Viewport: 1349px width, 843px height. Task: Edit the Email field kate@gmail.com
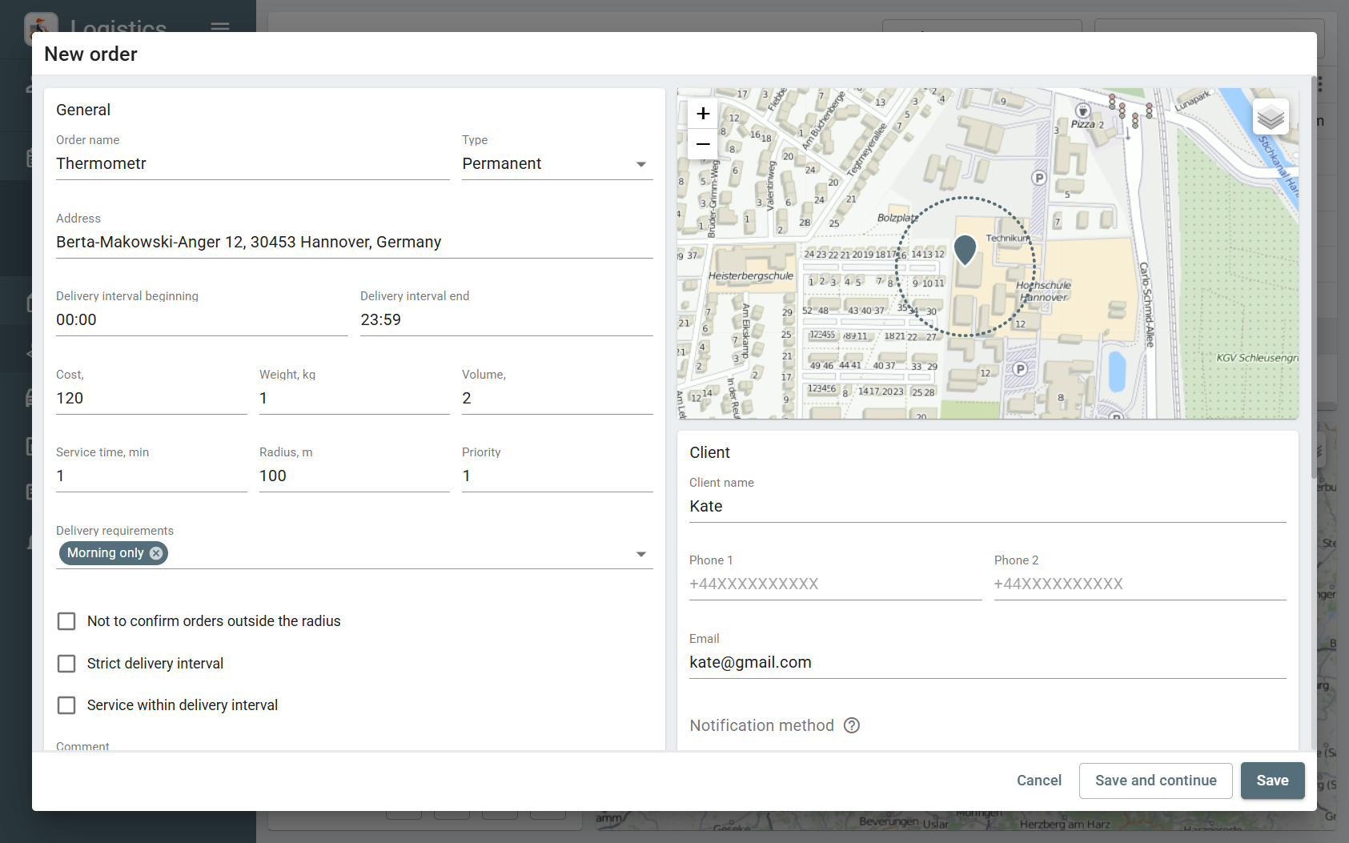(988, 662)
